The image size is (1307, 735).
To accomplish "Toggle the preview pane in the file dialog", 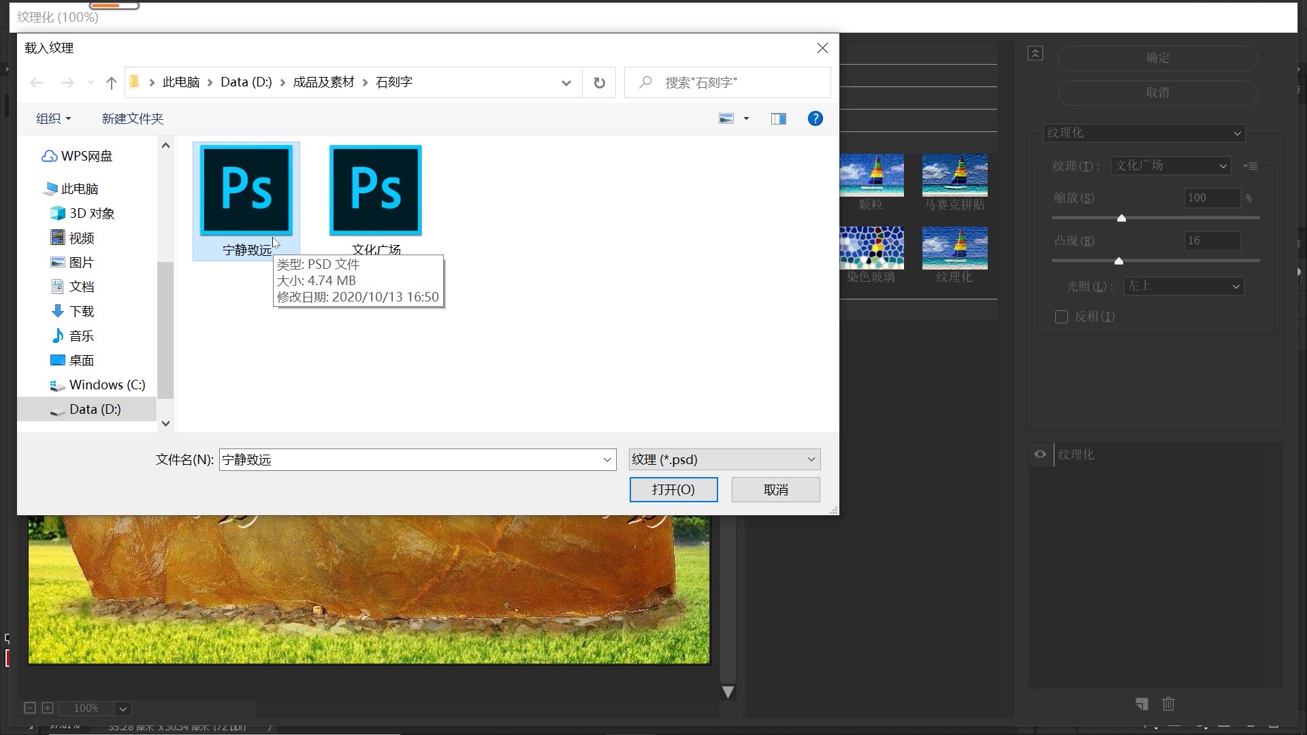I will pyautogui.click(x=778, y=118).
